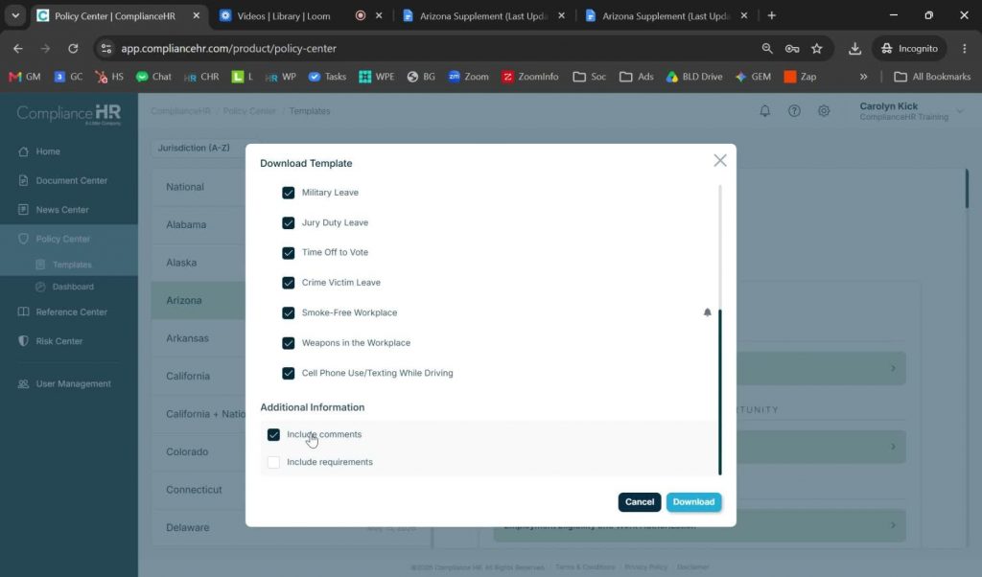Close the Download Template dialog

pyautogui.click(x=720, y=160)
